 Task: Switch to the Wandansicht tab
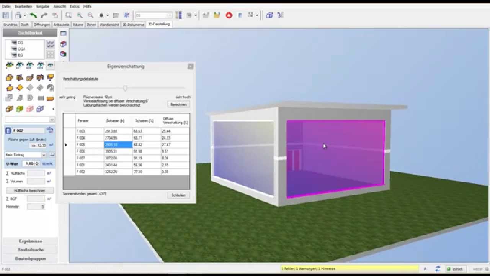(x=109, y=25)
